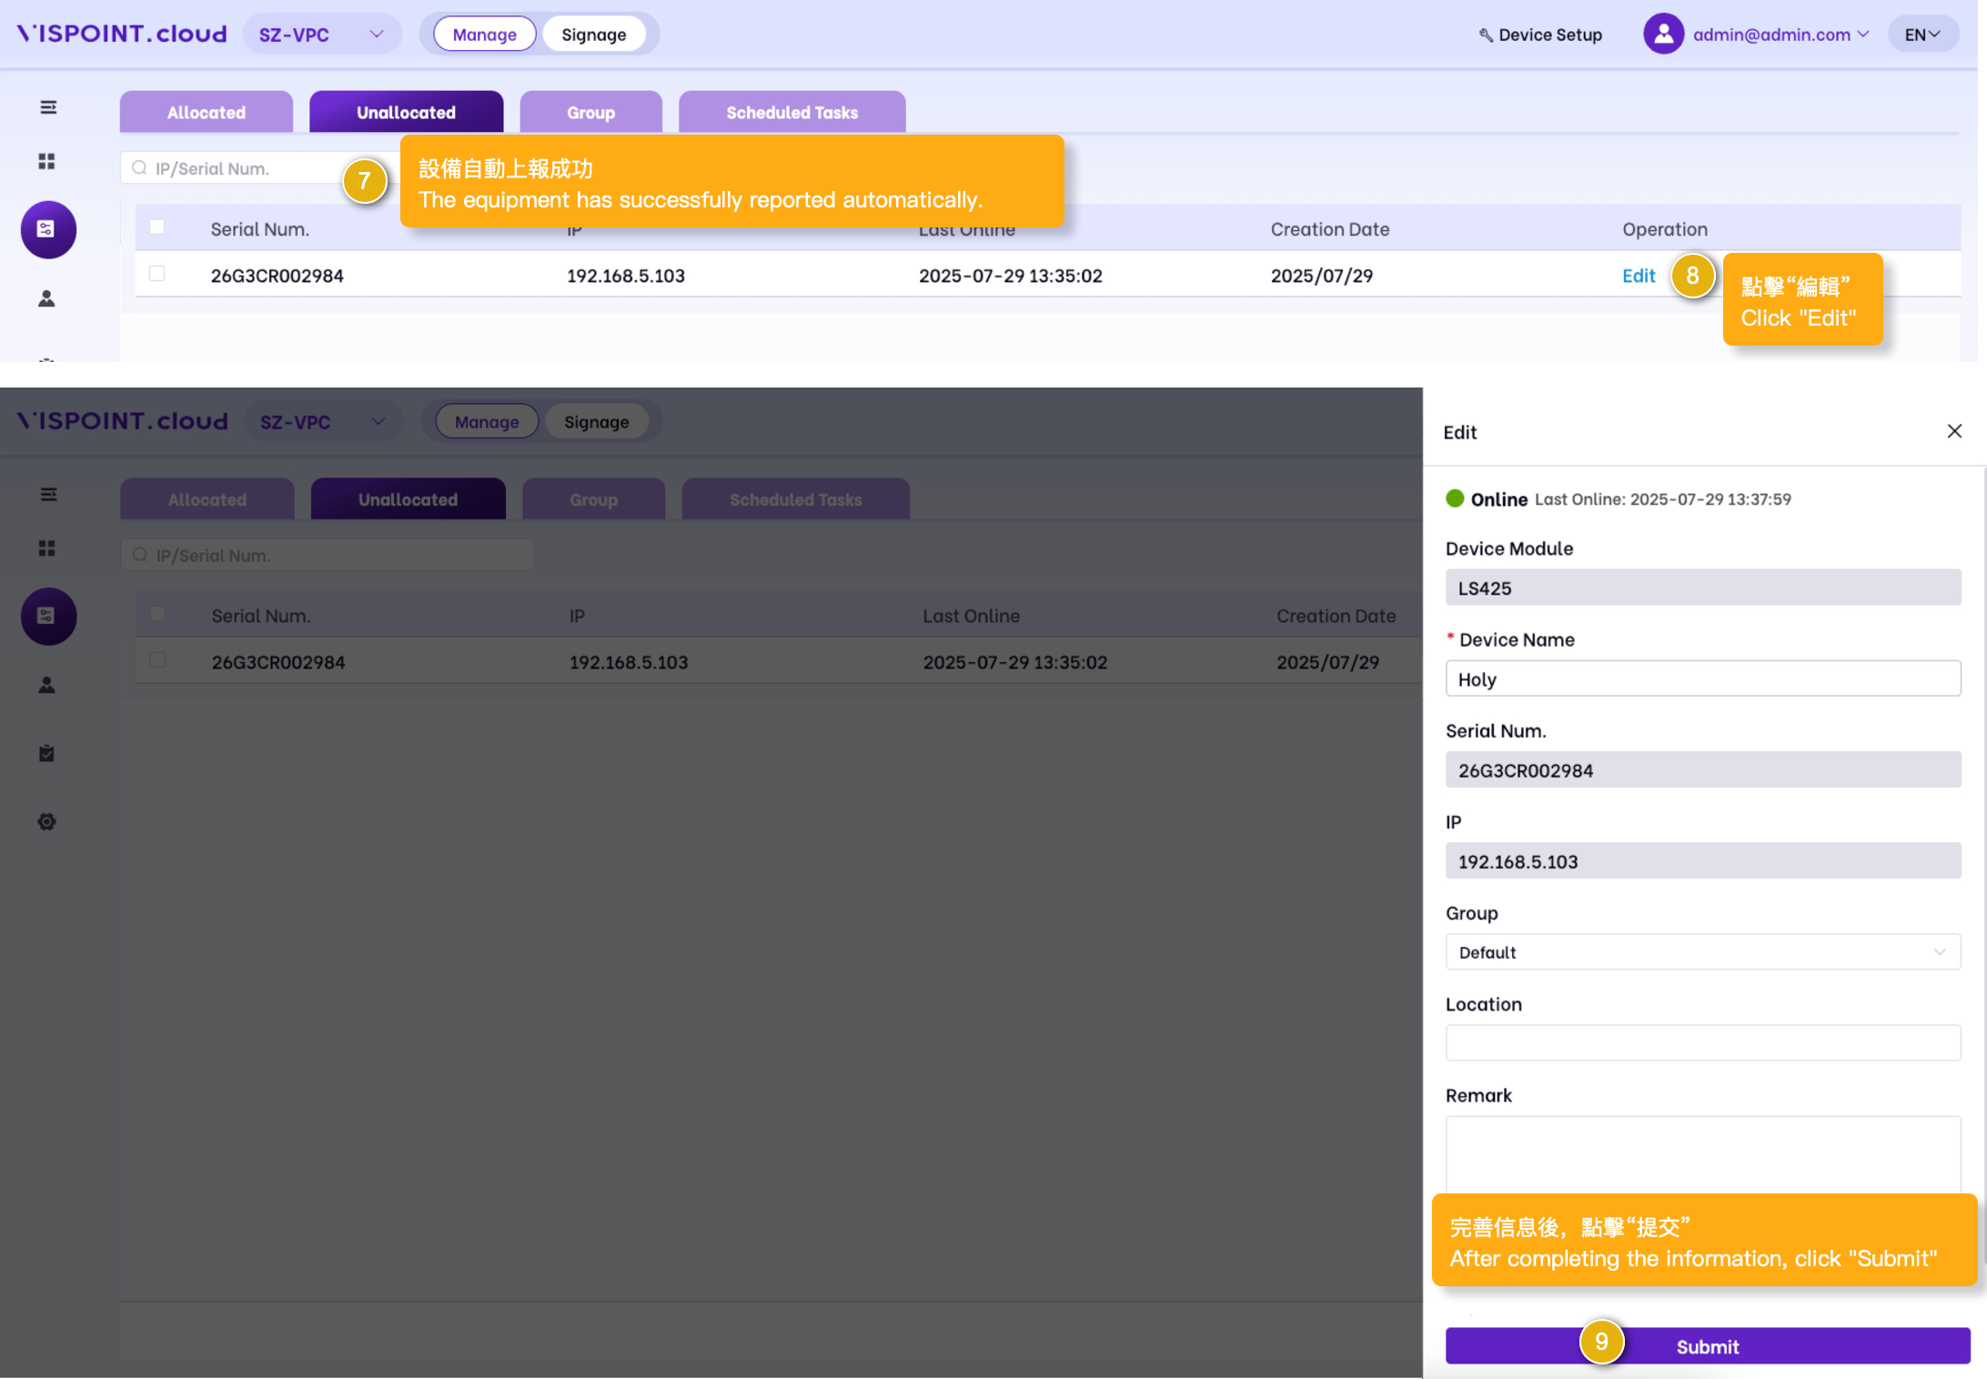Click the user profile icon in top sidebar
The image size is (1987, 1379).
(47, 298)
